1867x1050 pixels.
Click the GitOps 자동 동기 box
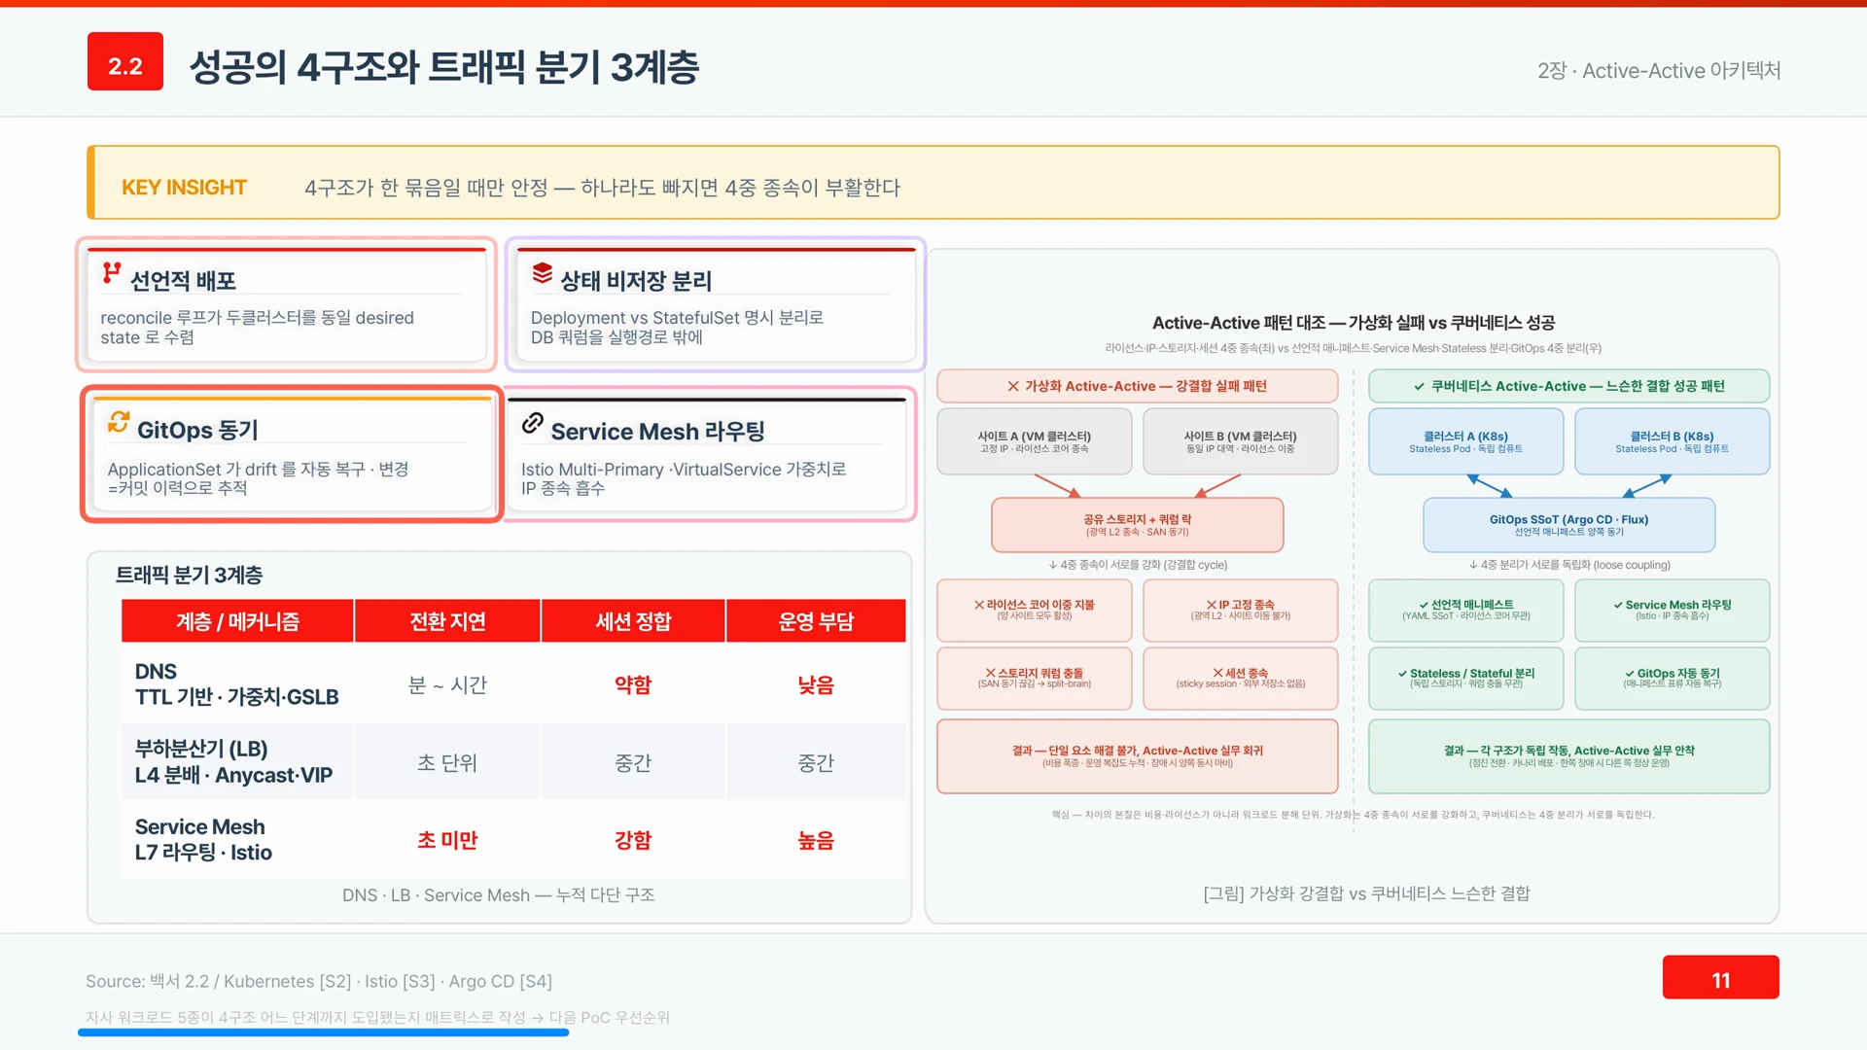(x=1672, y=679)
